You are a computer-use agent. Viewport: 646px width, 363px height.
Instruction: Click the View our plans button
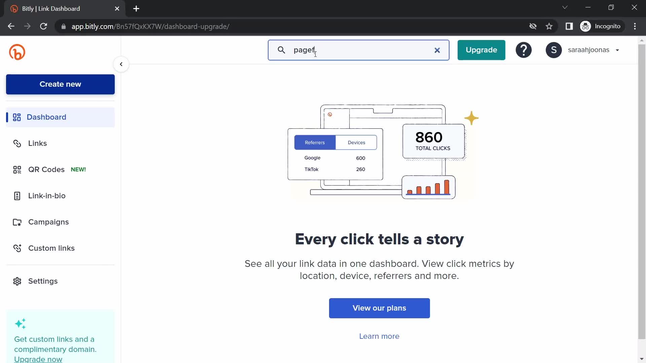pos(379,308)
